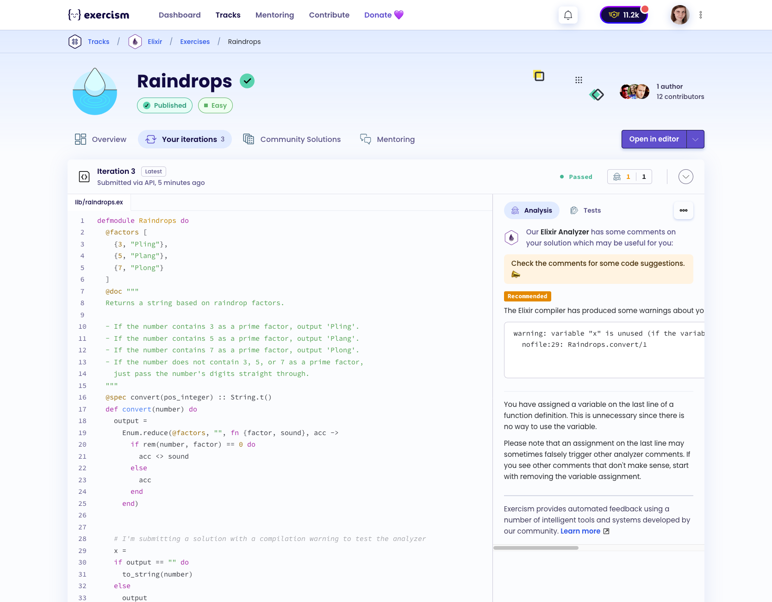Screen dimensions: 772x602
Task: Click the Donate link
Action: [x=384, y=15]
